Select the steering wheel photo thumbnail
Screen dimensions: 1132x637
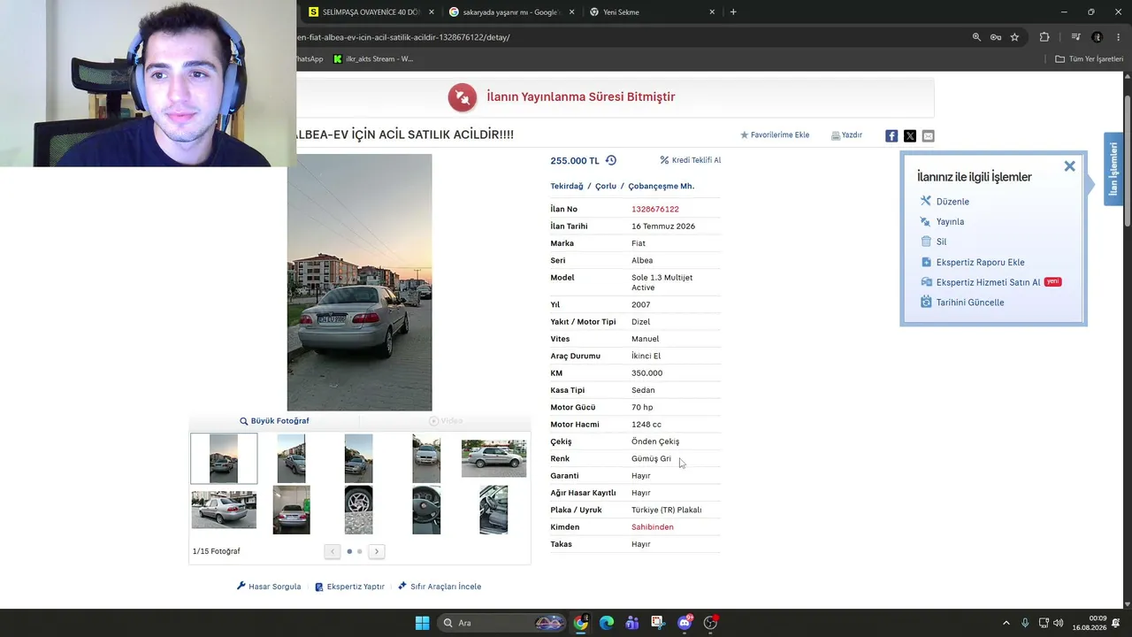426,510
